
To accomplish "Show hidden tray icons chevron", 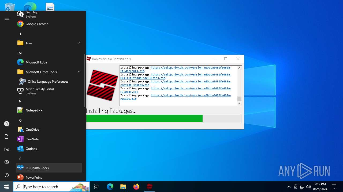I will pos(289,187).
